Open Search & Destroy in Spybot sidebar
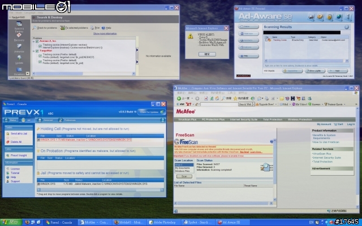Viewport: 362px width, 226px height. [19, 27]
